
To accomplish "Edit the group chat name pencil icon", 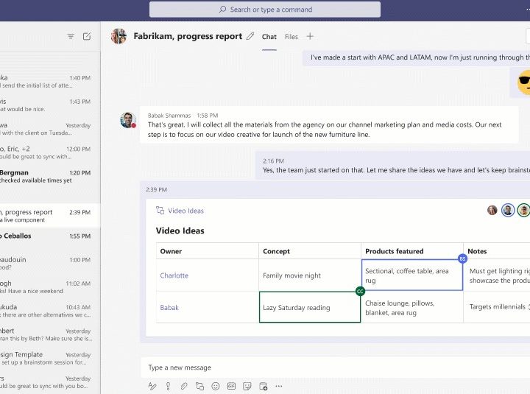I will [250, 36].
